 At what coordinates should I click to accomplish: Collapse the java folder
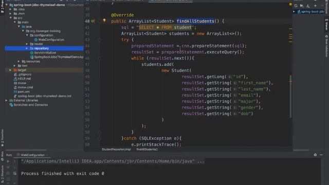(x=19, y=27)
